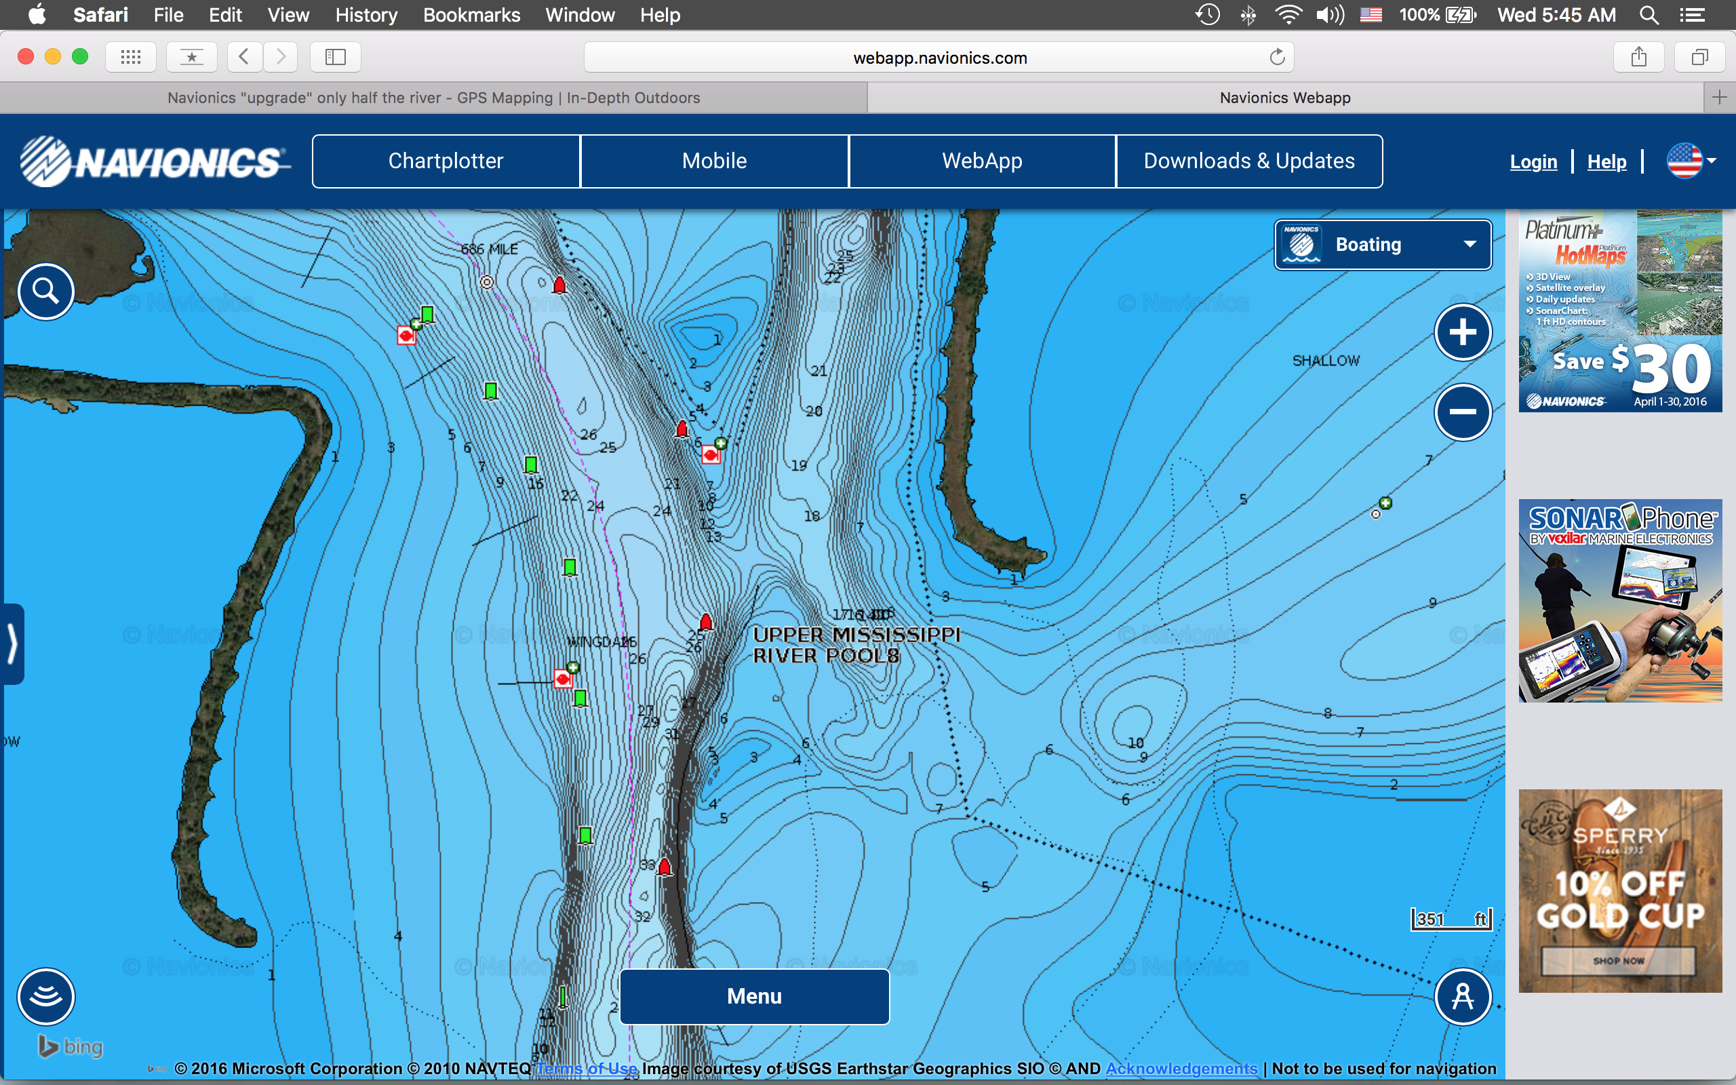Open the Chartplotter tab
Screen dimensions: 1736x1085
446,161
